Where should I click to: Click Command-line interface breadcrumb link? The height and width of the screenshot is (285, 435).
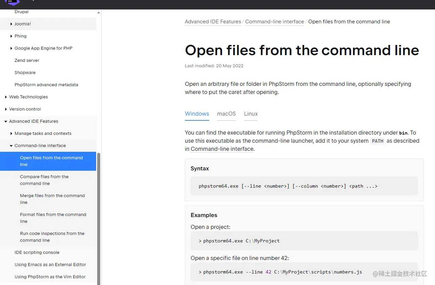pyautogui.click(x=275, y=22)
